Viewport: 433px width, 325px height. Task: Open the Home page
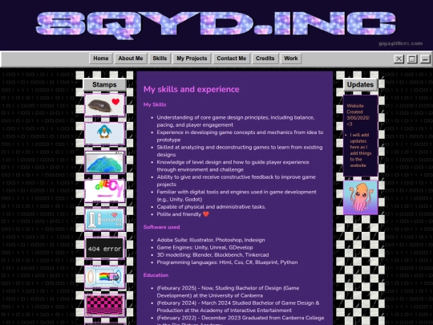[x=101, y=59]
